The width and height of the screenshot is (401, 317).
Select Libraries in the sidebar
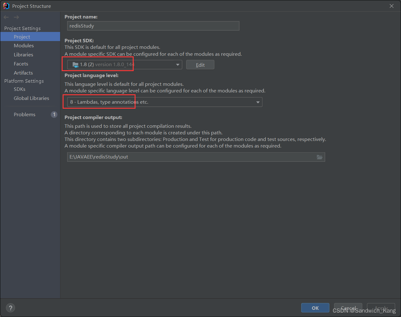click(x=23, y=55)
